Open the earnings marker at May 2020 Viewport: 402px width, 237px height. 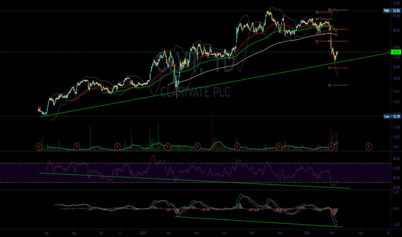click(x=198, y=147)
